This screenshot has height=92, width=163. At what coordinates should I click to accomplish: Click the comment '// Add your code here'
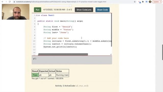point(56,38)
